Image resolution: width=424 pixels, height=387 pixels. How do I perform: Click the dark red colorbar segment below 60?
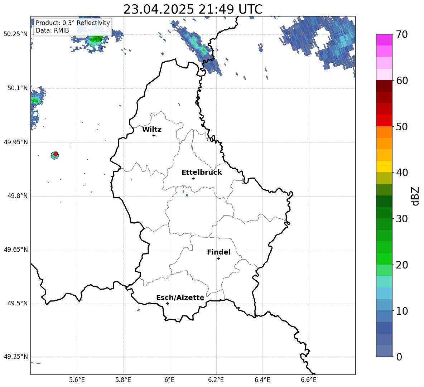coord(384,86)
